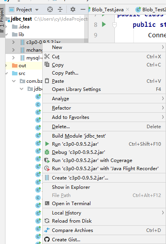Click the run gutter arrow on line 8

click(x=104, y=24)
